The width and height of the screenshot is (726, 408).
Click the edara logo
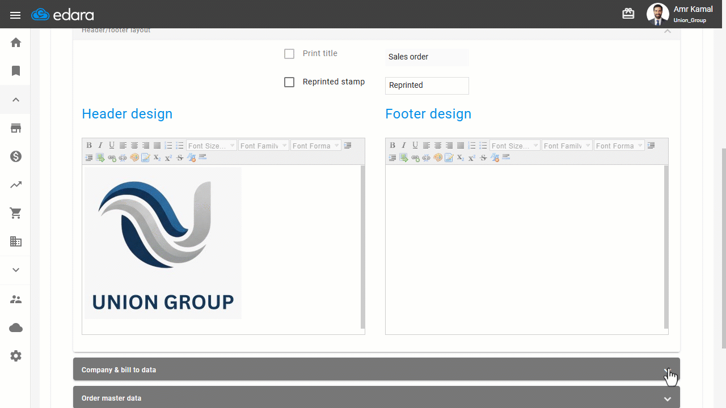62,15
